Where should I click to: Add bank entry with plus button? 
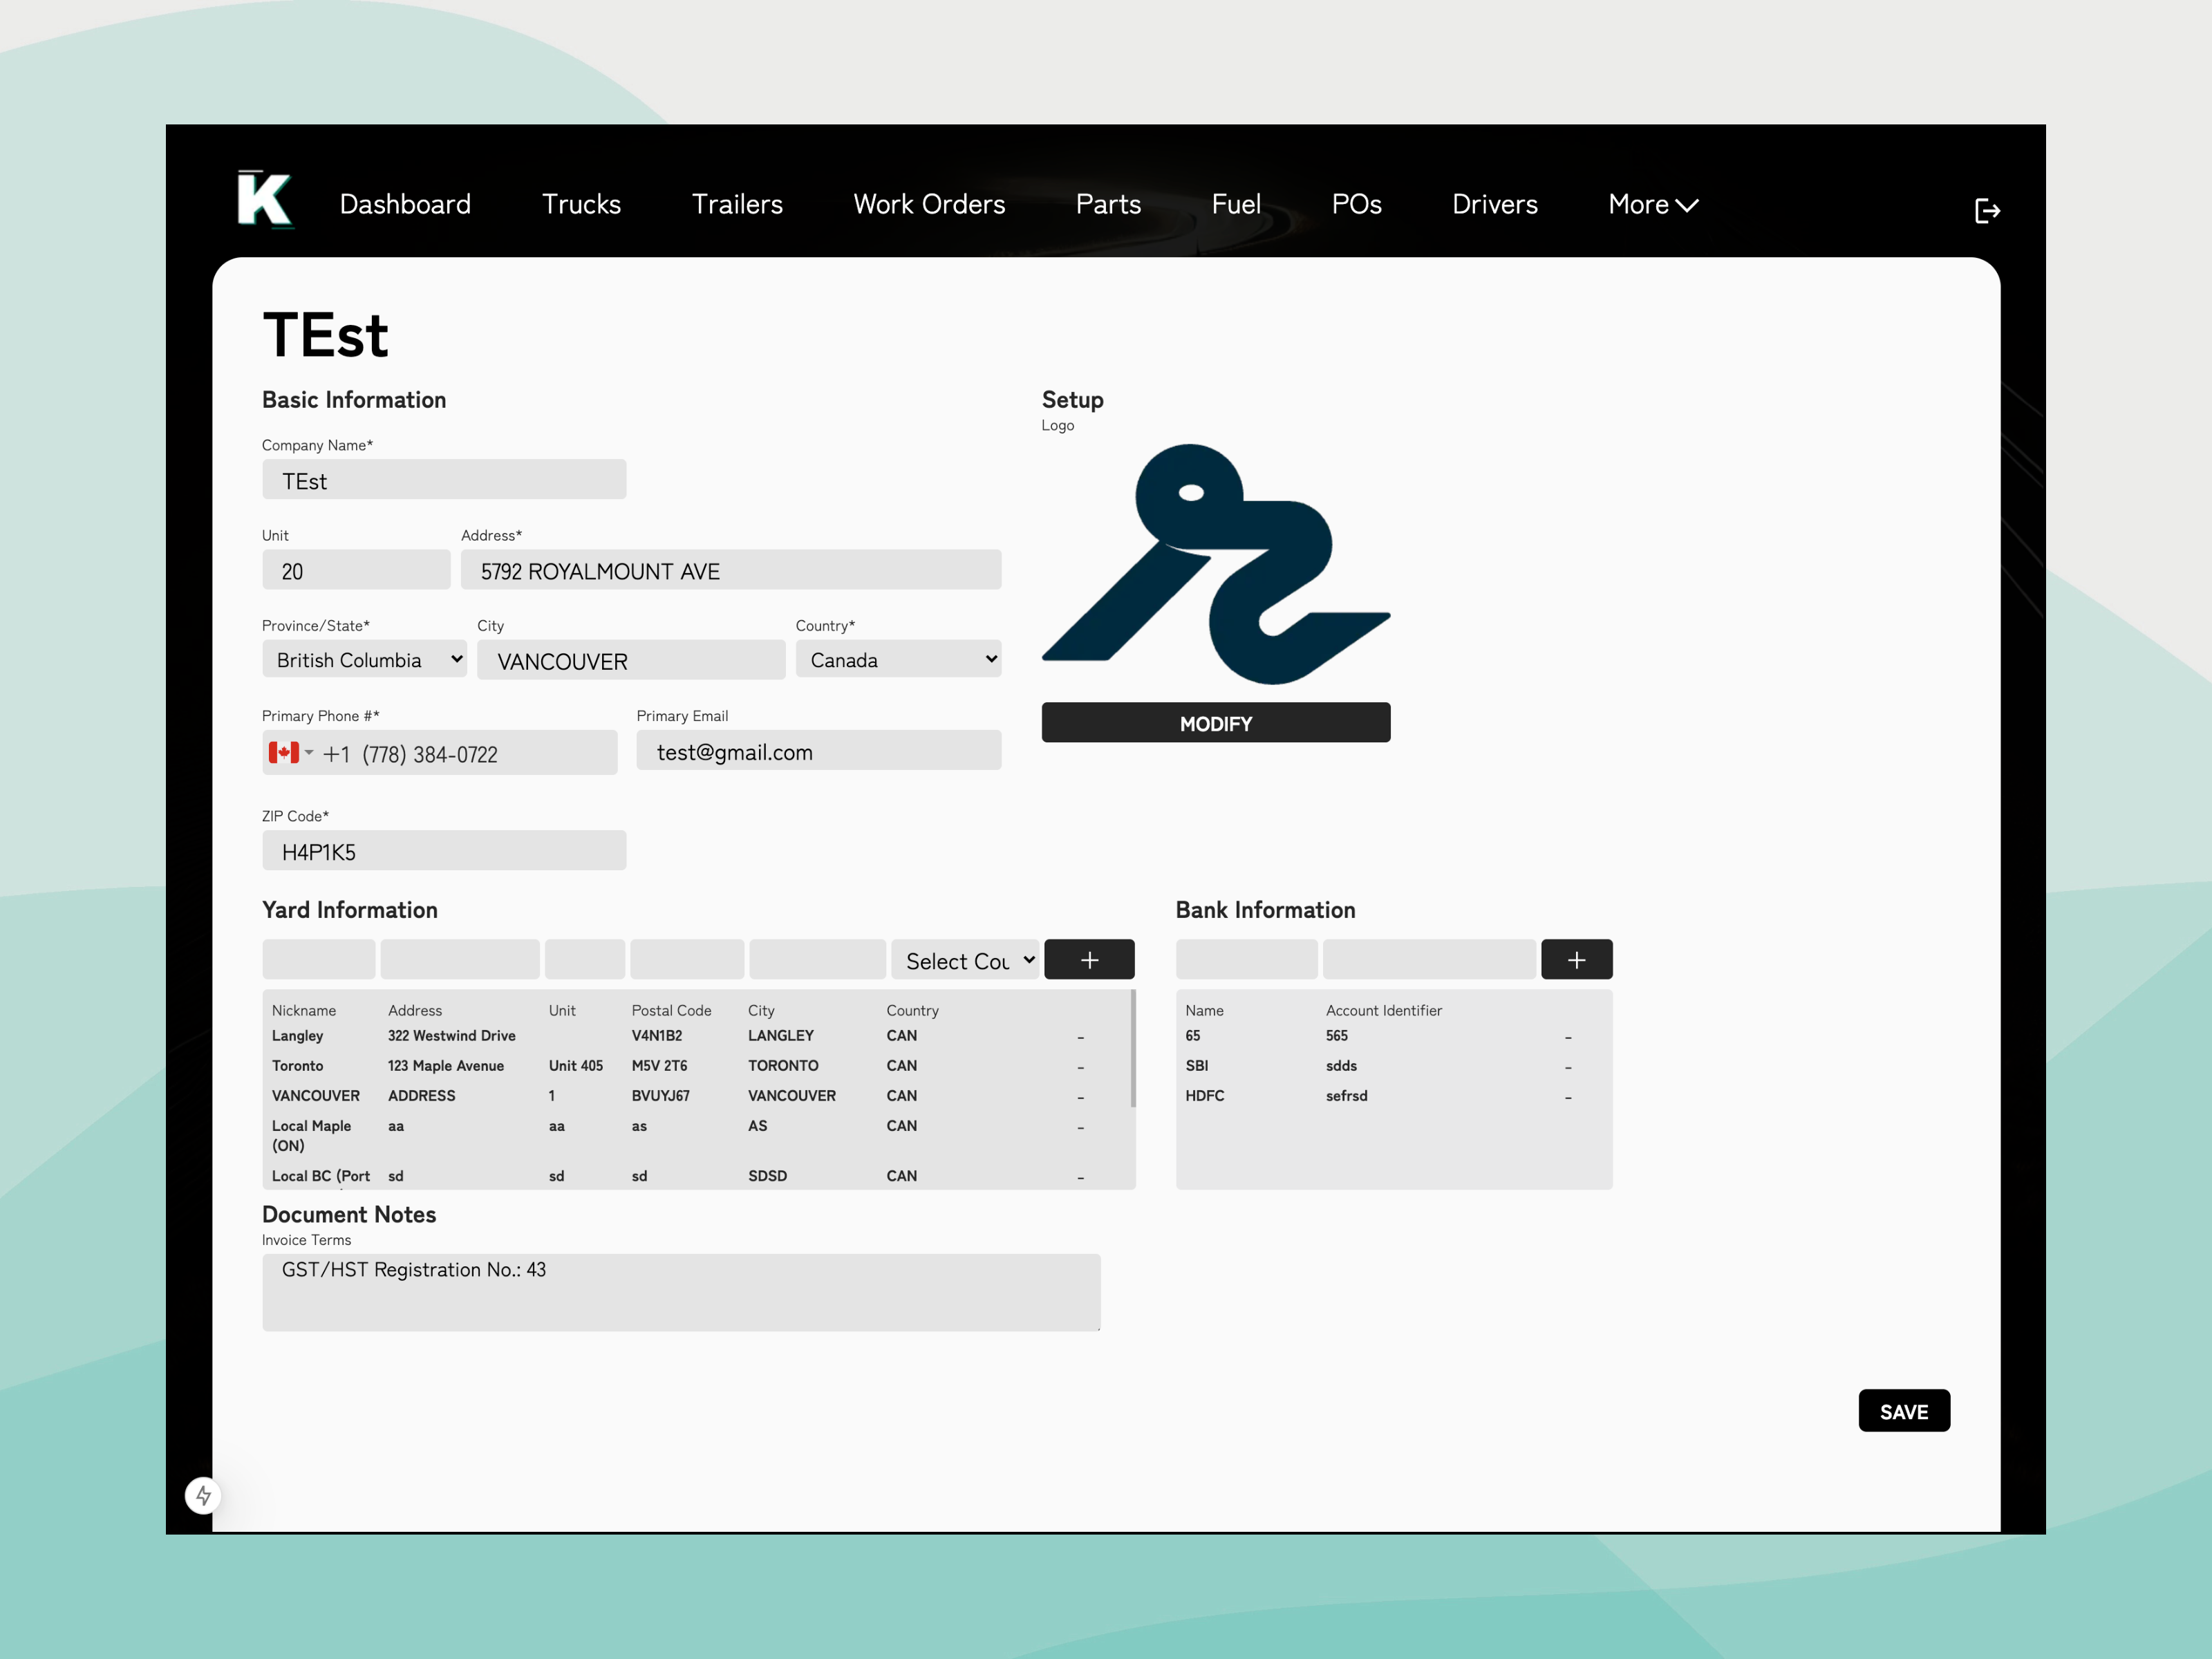1576,960
